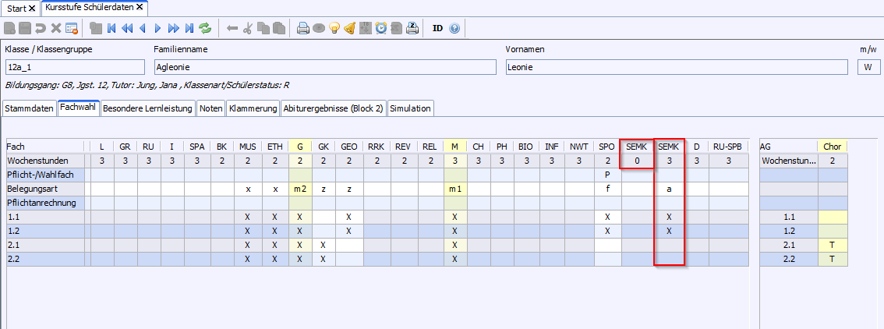Click the Klasse field showing 12a_1

click(74, 67)
